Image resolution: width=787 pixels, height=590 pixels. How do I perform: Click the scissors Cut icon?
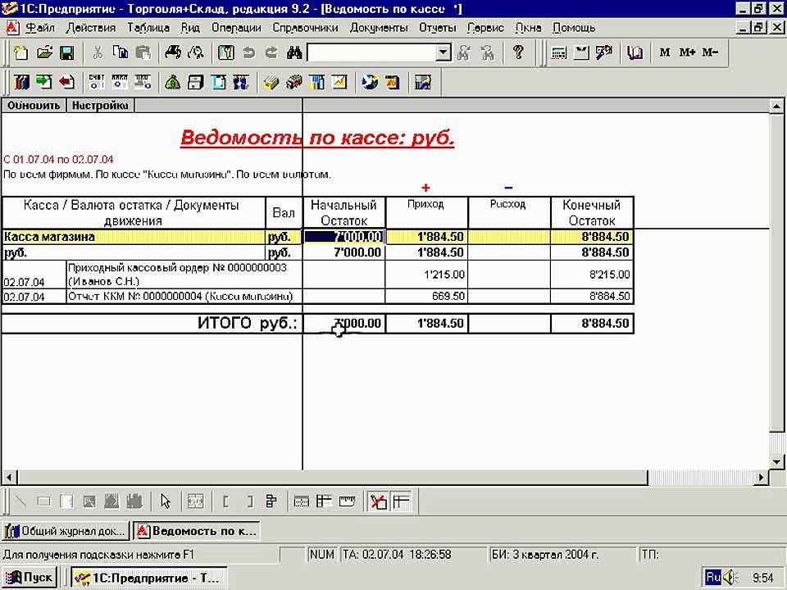(x=98, y=52)
